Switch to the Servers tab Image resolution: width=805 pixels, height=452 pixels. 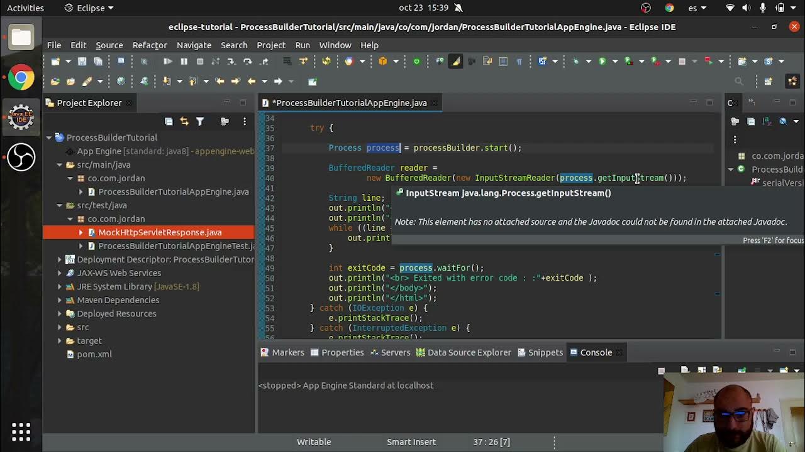[390, 352]
